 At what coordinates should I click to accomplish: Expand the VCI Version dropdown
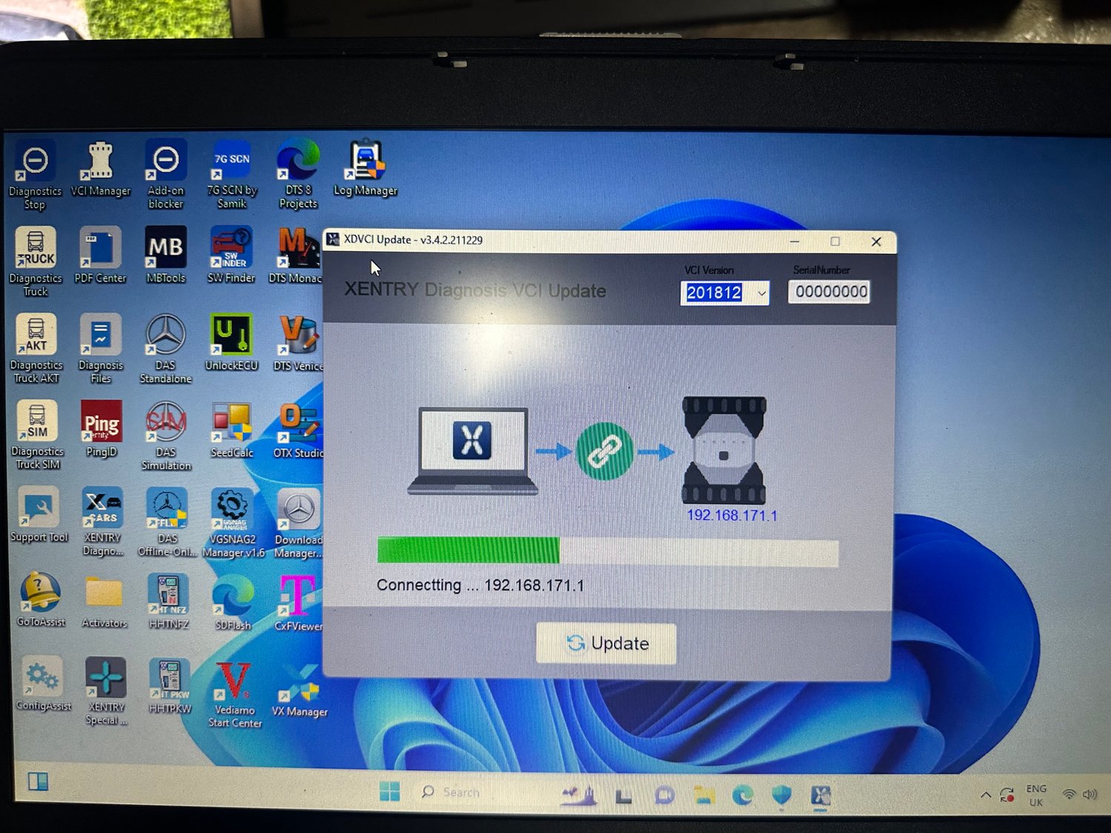761,293
